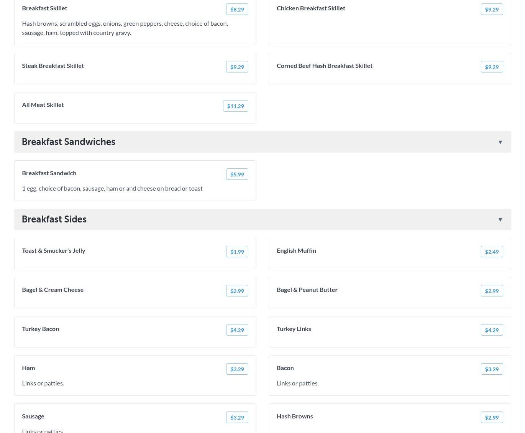Click the Breakfast Sandwich $5.99 price button
The image size is (525, 433).
[237, 174]
